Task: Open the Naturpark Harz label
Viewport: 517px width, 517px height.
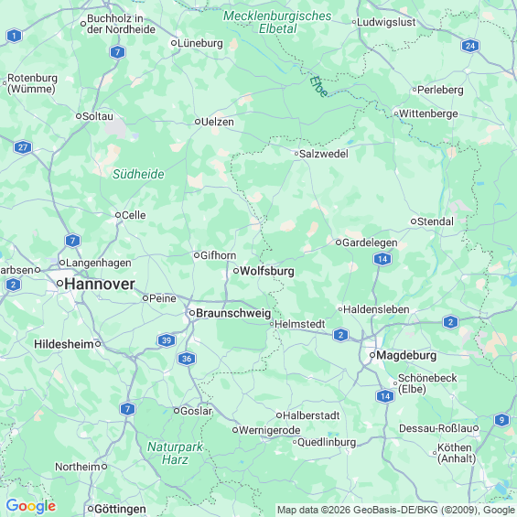Action: point(175,453)
